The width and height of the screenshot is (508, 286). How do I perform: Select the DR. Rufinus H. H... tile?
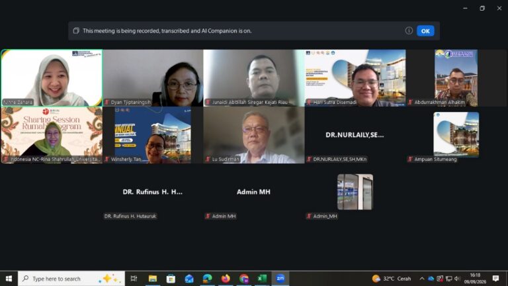click(x=153, y=192)
